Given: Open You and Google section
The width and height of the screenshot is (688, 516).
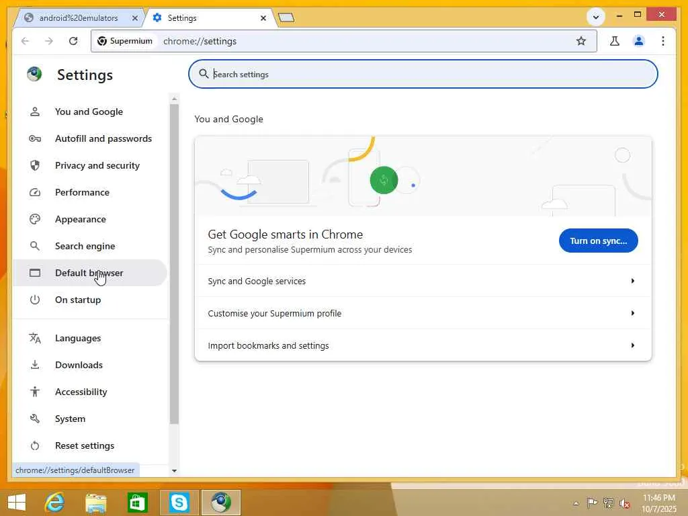Looking at the screenshot, I should (x=90, y=112).
